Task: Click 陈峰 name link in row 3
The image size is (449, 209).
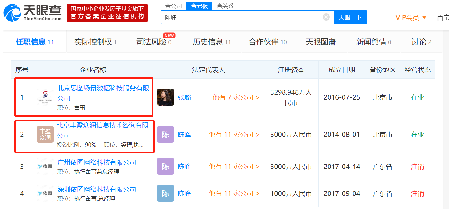Action: click(x=184, y=167)
